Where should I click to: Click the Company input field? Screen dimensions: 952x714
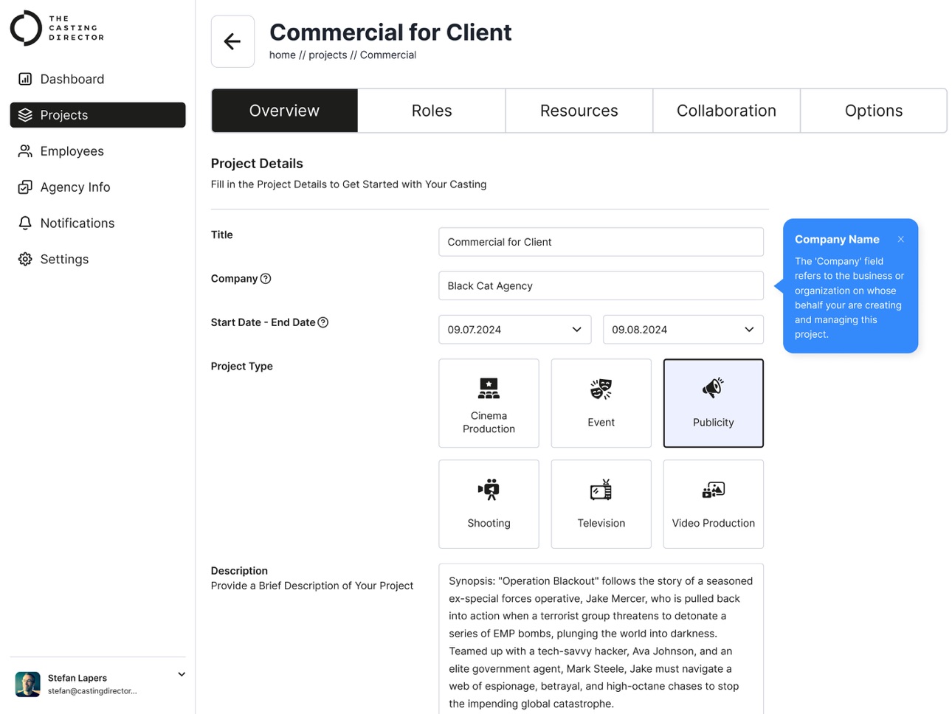(x=601, y=285)
